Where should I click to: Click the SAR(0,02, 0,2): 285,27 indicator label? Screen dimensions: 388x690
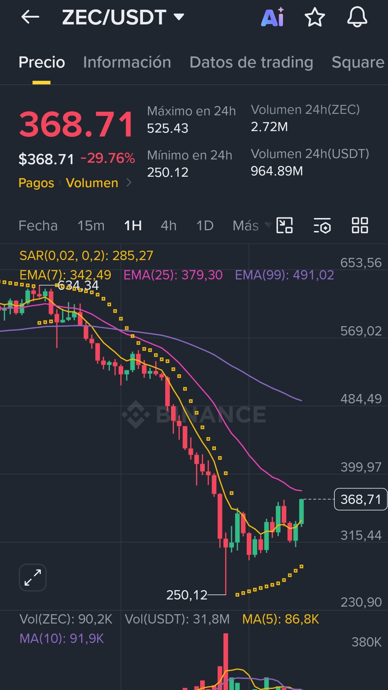pyautogui.click(x=86, y=255)
